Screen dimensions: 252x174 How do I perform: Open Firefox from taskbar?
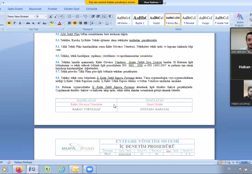pyautogui.click(x=19, y=169)
